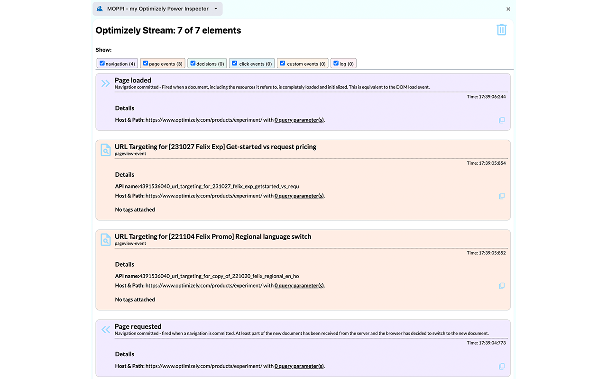The height and width of the screenshot is (379, 607).
Task: Click the Optimizely Stream heading
Action: [168, 30]
